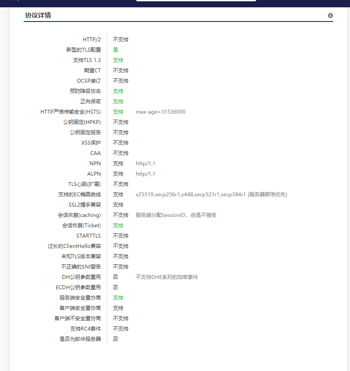Viewport: 350px width, 371px height.
Task: Select http/1.1 value in NPN row
Action: click(x=146, y=164)
